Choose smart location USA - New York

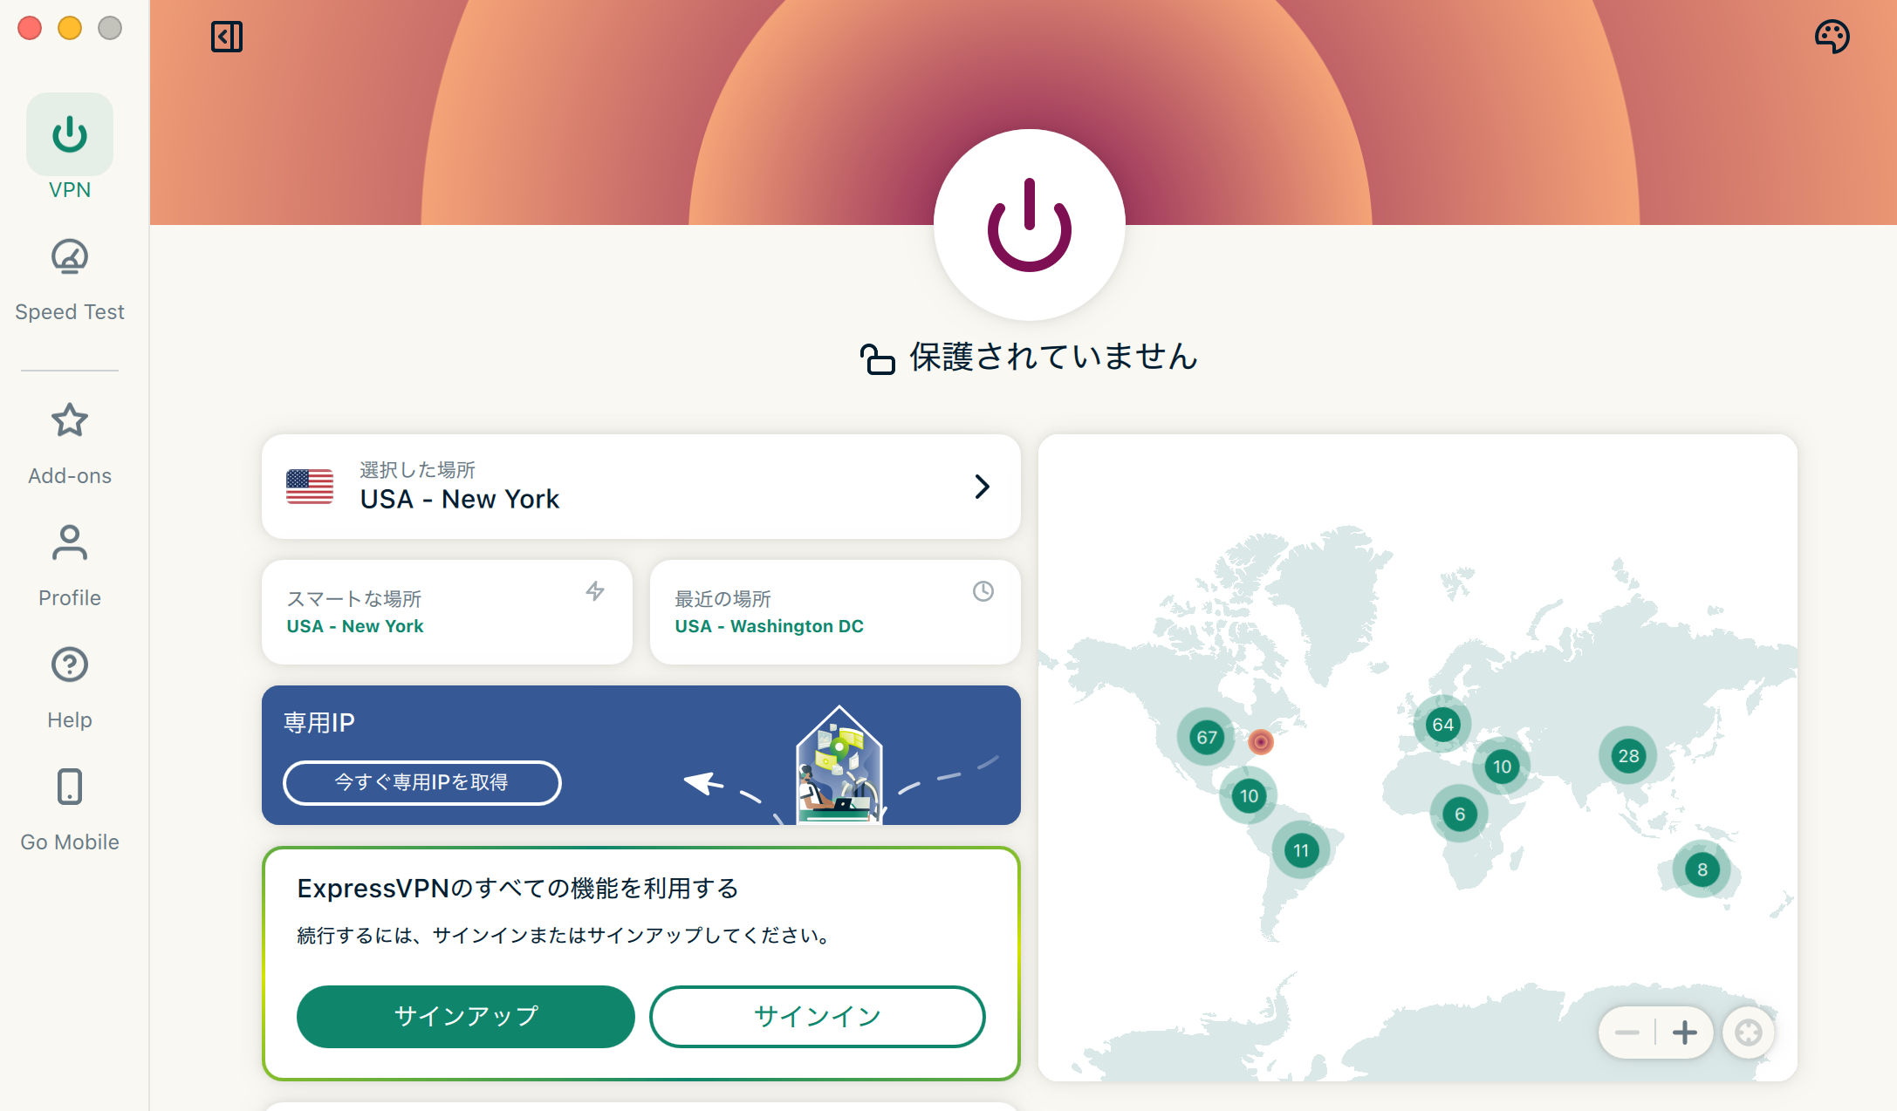(447, 612)
